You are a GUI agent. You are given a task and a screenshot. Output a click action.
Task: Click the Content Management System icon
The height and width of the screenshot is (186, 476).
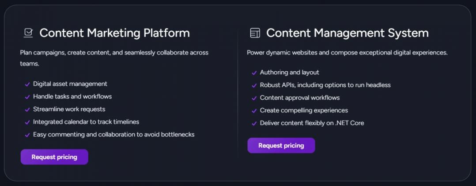tap(255, 33)
